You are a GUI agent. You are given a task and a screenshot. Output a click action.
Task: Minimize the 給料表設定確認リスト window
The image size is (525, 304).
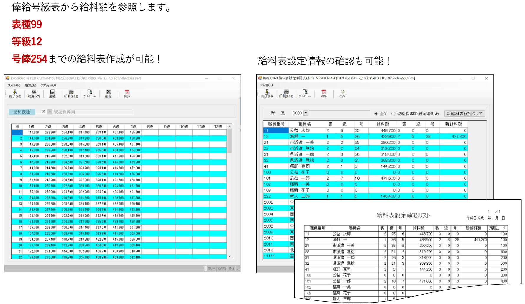coord(460,78)
